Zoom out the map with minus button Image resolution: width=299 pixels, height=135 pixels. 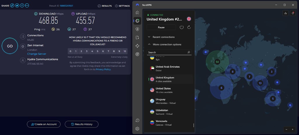coord(286,129)
